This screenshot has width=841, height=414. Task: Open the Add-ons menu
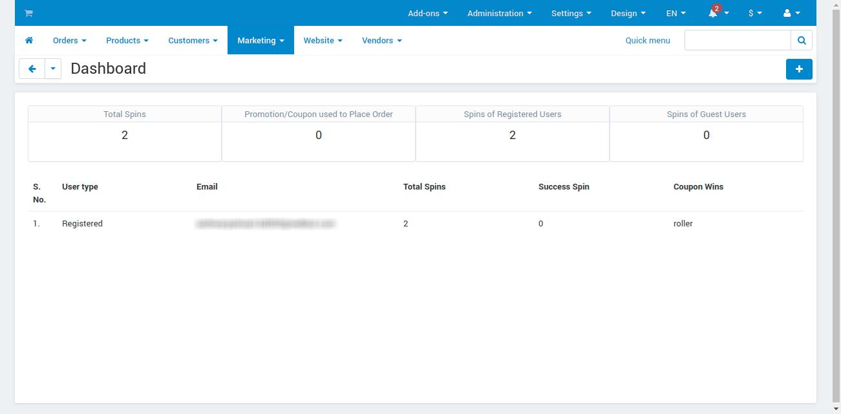(427, 13)
